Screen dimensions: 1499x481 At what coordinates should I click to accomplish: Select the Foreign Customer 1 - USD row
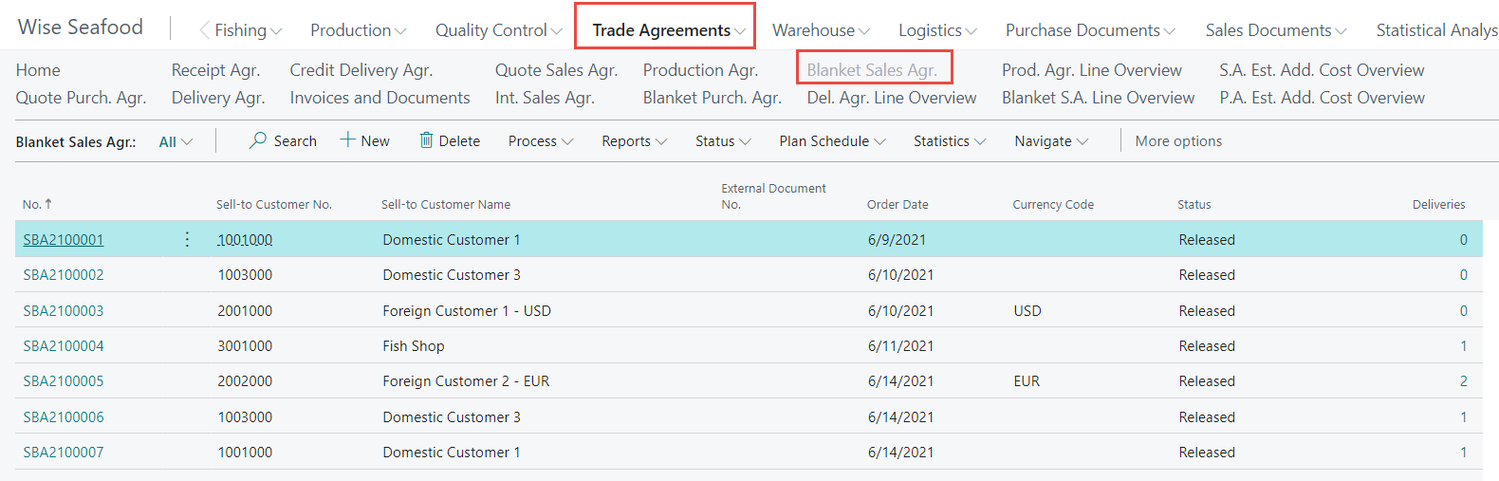pyautogui.click(x=466, y=311)
